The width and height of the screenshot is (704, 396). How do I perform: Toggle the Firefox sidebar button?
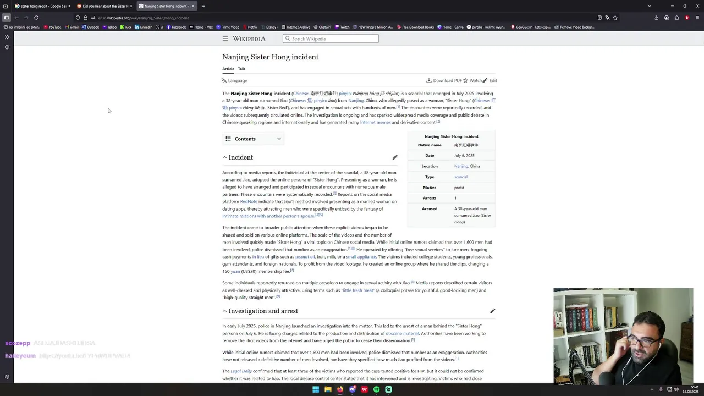click(x=7, y=18)
